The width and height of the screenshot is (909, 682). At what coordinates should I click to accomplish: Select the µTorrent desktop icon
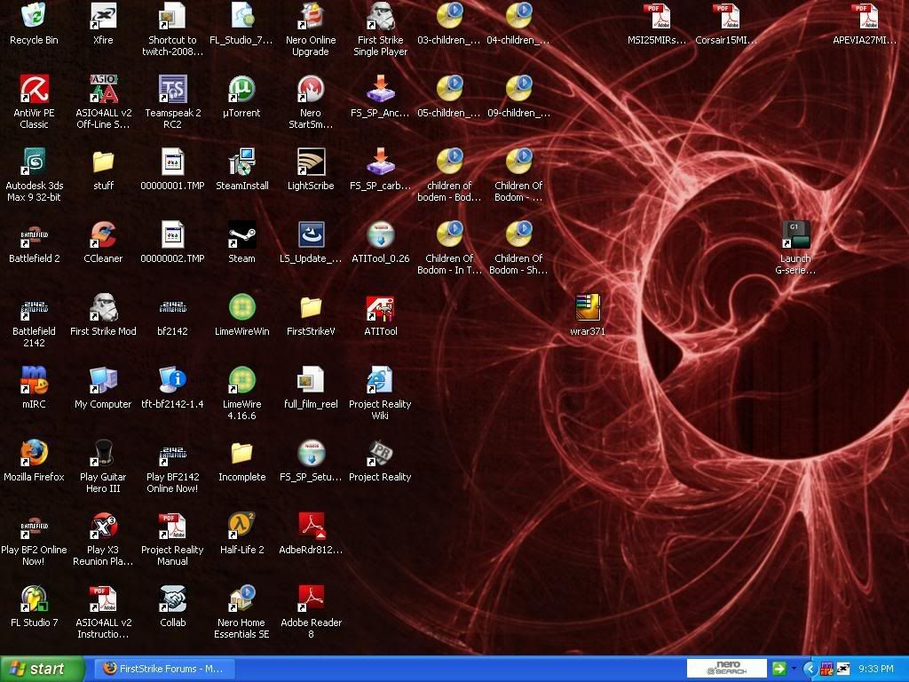[x=241, y=89]
